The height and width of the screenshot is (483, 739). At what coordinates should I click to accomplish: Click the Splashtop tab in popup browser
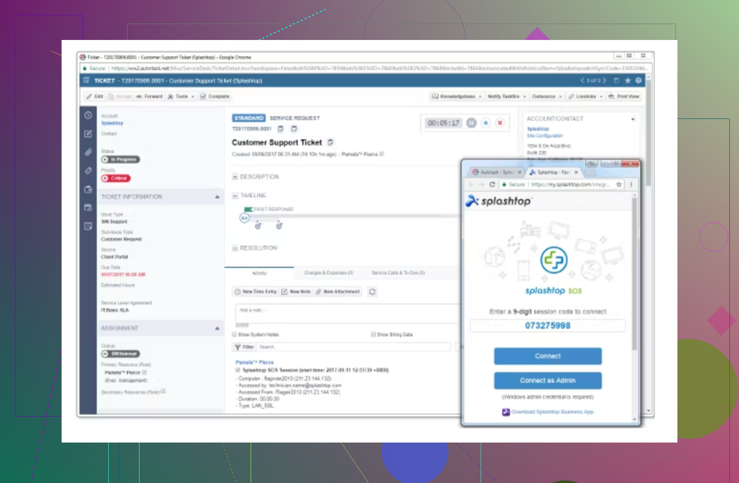(x=553, y=172)
